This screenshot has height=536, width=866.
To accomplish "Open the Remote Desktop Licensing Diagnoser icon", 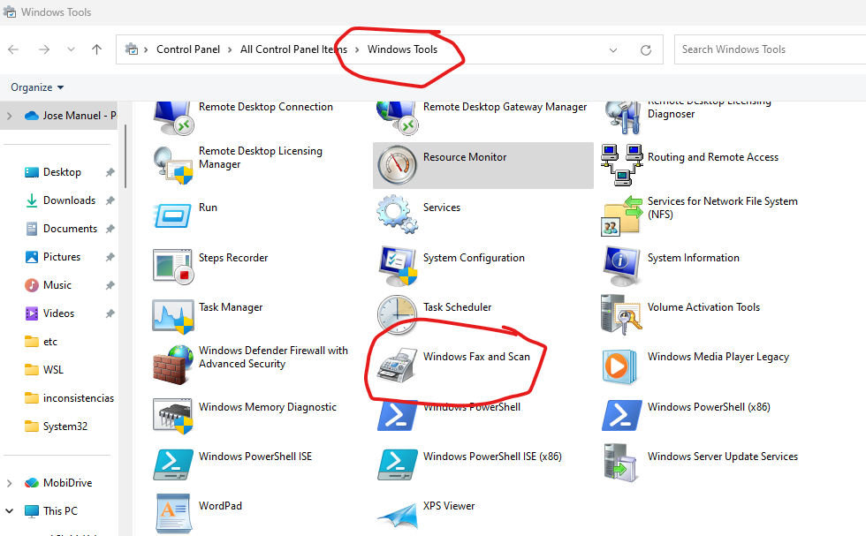I will tap(623, 117).
